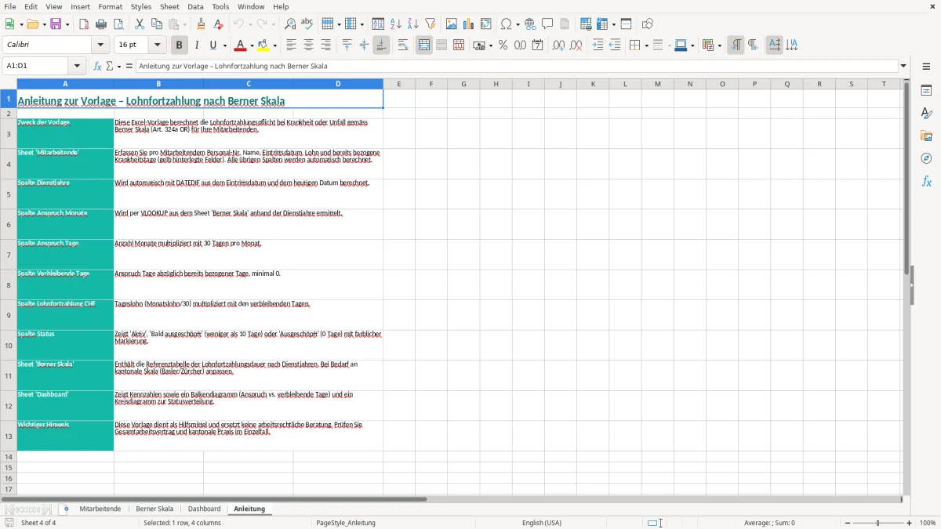
Task: Select column header D
Action: click(338, 84)
